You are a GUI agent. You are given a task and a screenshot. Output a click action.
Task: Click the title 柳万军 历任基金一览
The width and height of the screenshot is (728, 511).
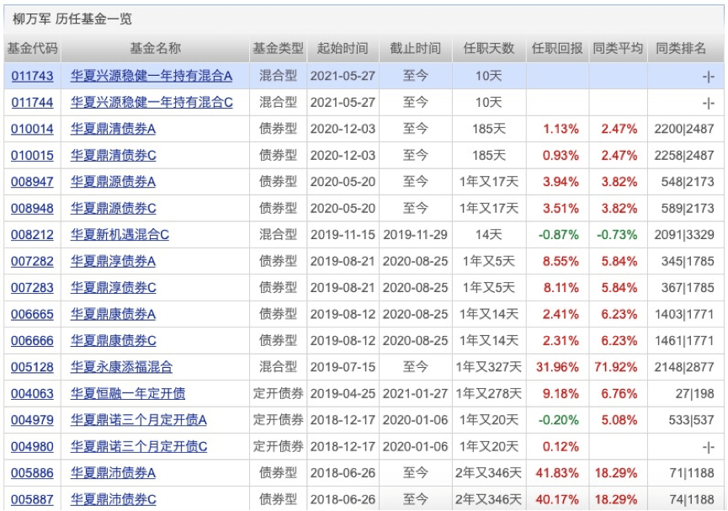point(72,19)
